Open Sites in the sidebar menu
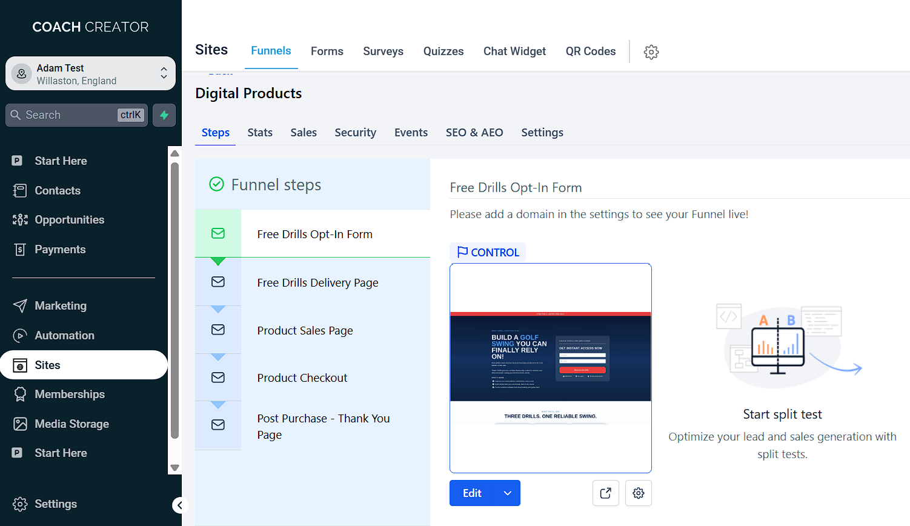 pyautogui.click(x=84, y=365)
